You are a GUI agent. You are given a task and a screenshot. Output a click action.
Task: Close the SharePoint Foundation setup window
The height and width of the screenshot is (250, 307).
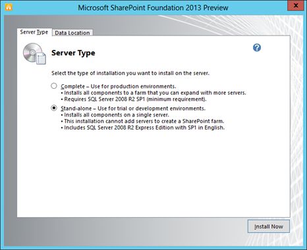pos(296,6)
